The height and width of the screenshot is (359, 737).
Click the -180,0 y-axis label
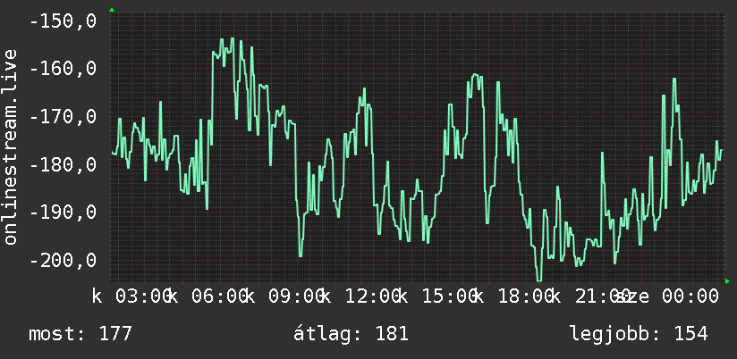click(63, 164)
